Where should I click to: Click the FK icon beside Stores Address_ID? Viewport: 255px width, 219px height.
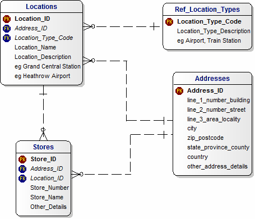coord(22,169)
